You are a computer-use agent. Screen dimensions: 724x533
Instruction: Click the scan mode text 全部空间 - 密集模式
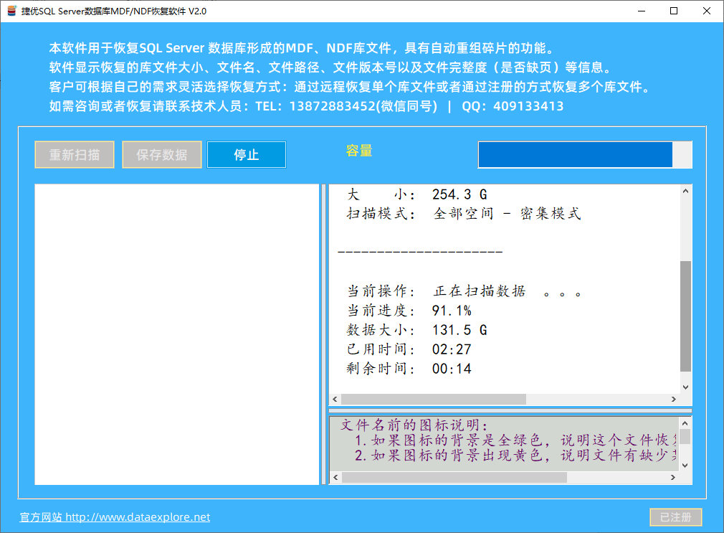[507, 214]
